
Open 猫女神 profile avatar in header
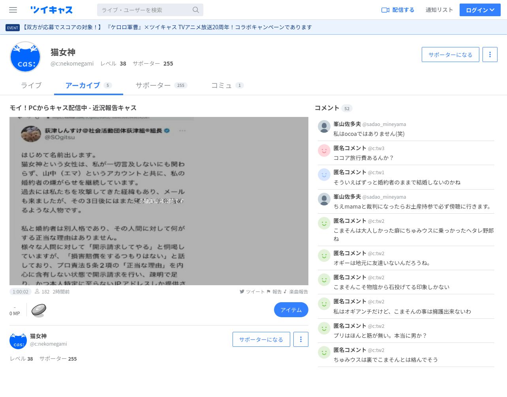(x=25, y=57)
